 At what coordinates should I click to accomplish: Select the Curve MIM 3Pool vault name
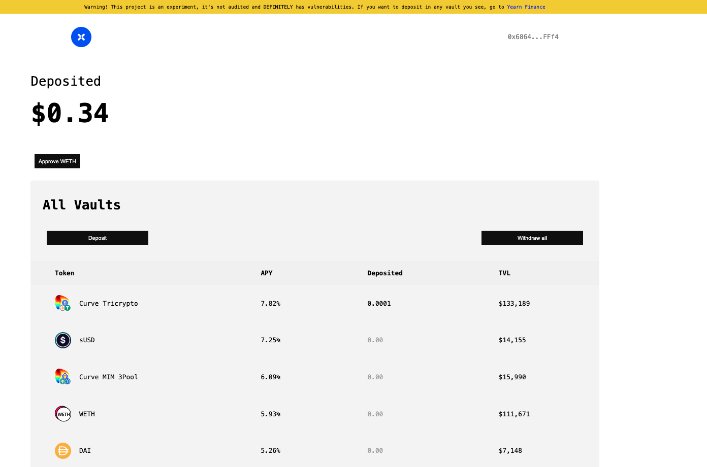click(109, 377)
